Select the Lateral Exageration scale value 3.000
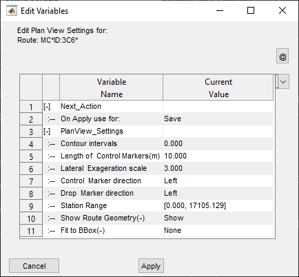299x277 pixels. point(218,168)
